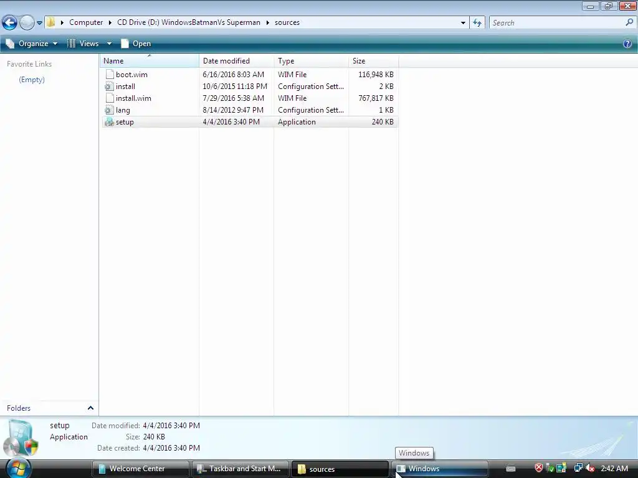Click the Favorite Links heading
Screen dimensions: 638x478
[x=29, y=64]
